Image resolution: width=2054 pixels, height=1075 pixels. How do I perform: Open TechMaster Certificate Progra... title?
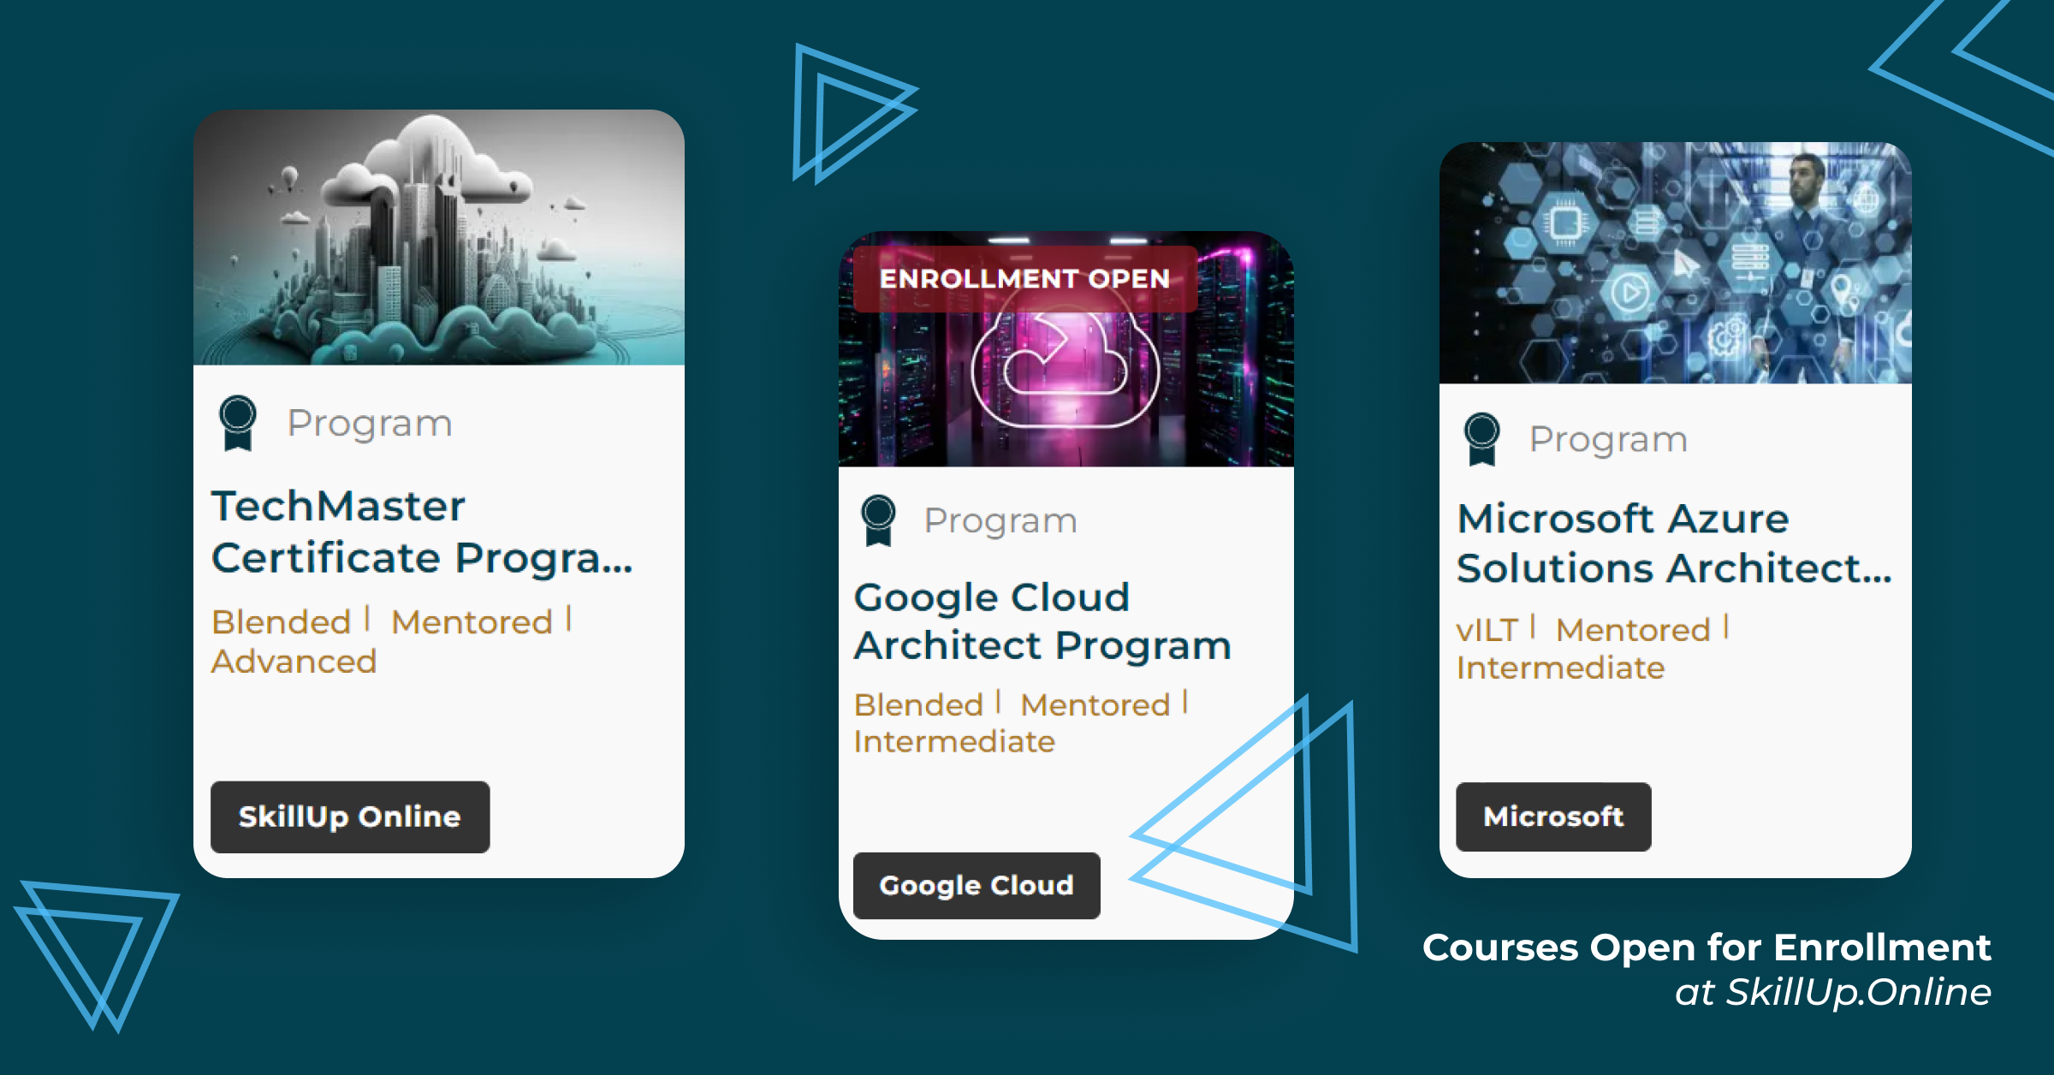[422, 532]
